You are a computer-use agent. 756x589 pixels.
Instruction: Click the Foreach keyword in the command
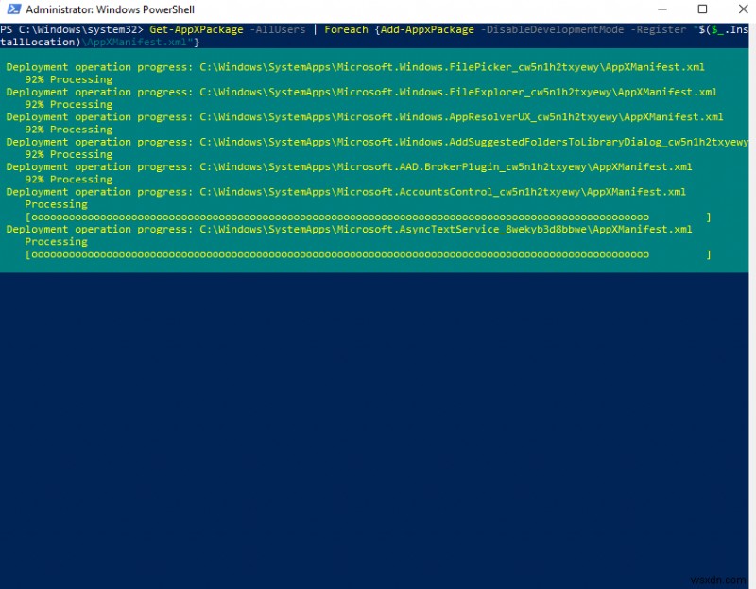pos(346,29)
